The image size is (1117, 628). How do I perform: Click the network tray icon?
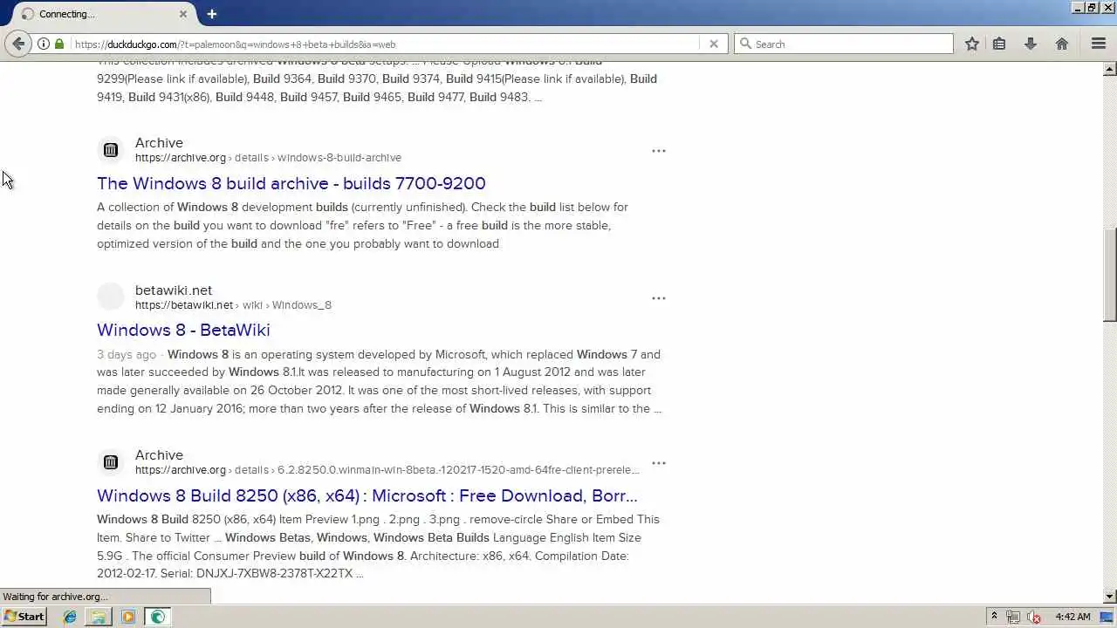pyautogui.click(x=1014, y=617)
